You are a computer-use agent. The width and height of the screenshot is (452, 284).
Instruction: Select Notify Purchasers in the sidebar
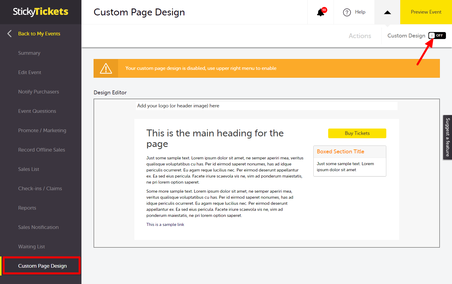tap(38, 92)
